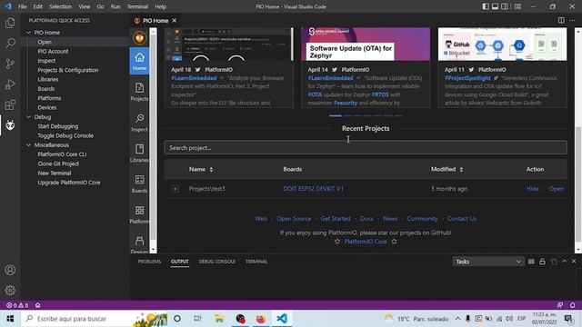Click the PlatformIO logo above Home

coord(139,37)
